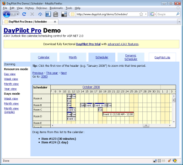This screenshot has height=165, width=183.
Task: Click the blue sidebar panel toolbar icon
Action: click(x=48, y=14)
